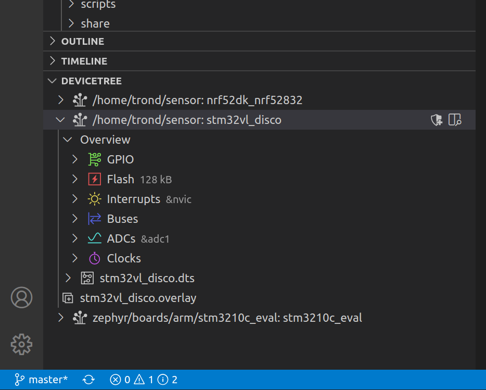Expand the OUTLINE section

(53, 41)
